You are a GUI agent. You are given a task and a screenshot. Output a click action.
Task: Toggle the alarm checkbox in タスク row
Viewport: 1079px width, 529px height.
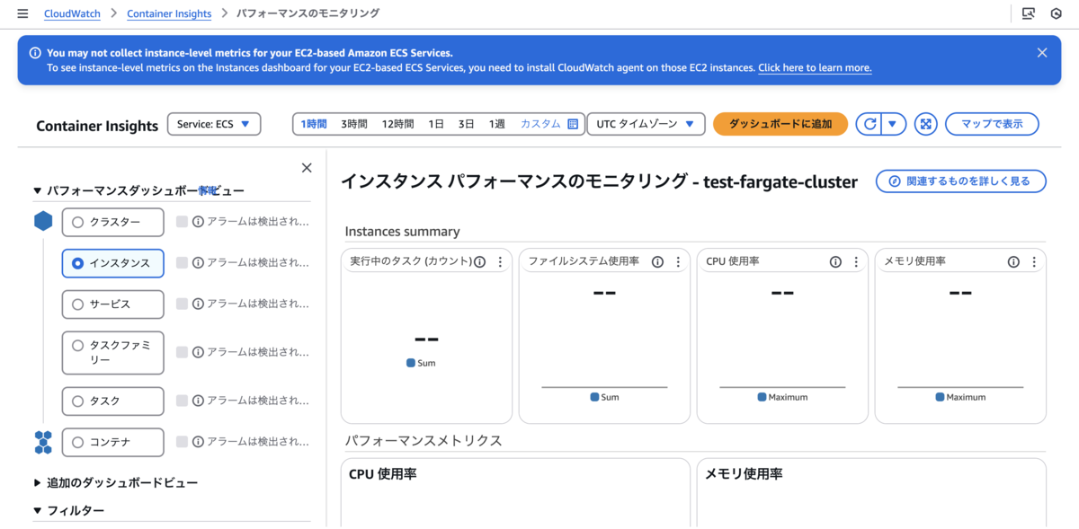point(183,401)
